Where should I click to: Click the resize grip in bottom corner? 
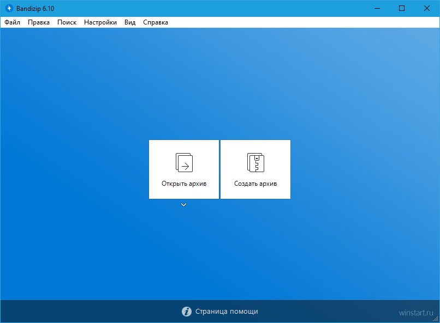(x=436, y=319)
